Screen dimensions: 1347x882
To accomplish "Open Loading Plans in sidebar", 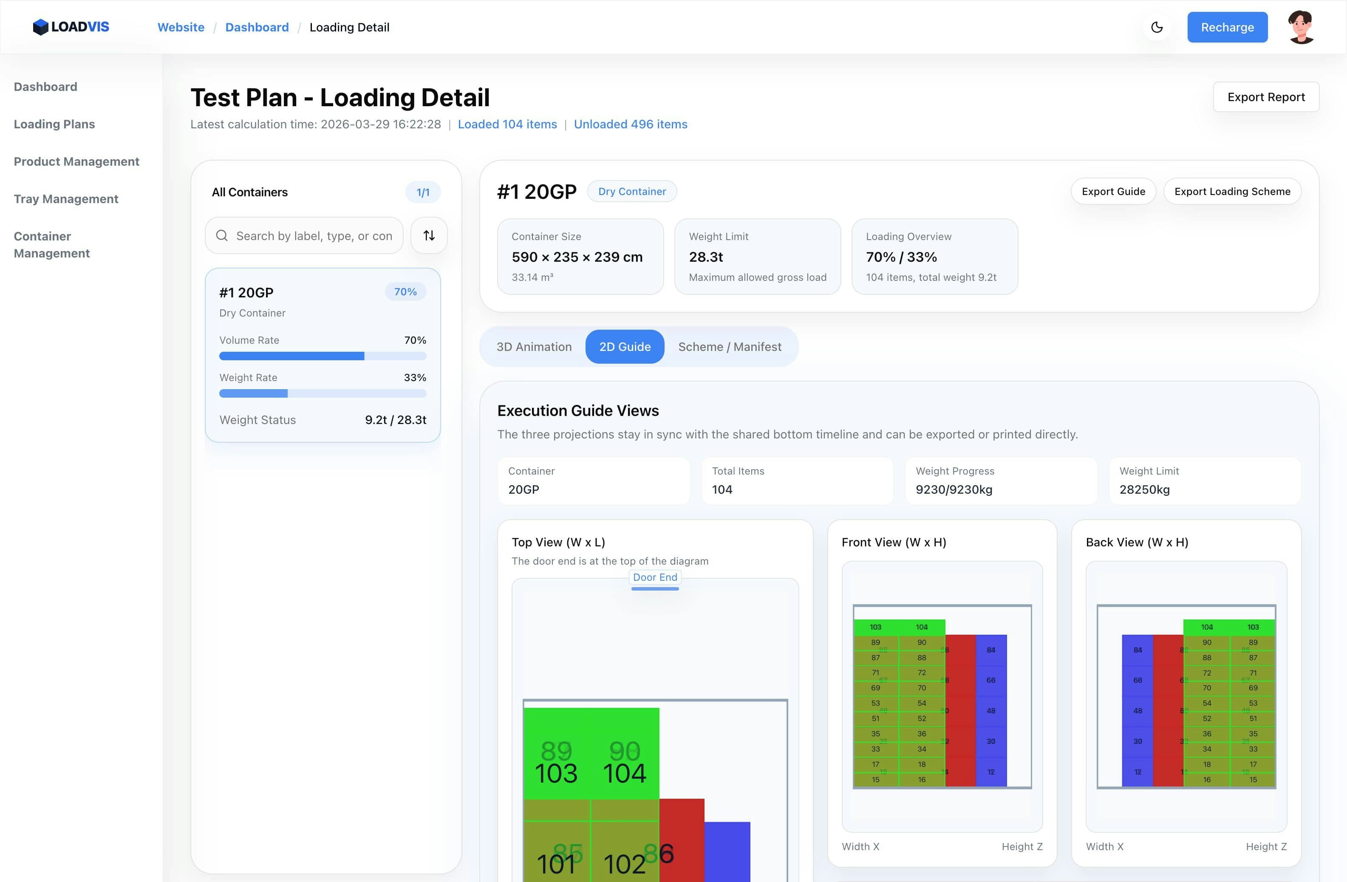I will tap(54, 124).
